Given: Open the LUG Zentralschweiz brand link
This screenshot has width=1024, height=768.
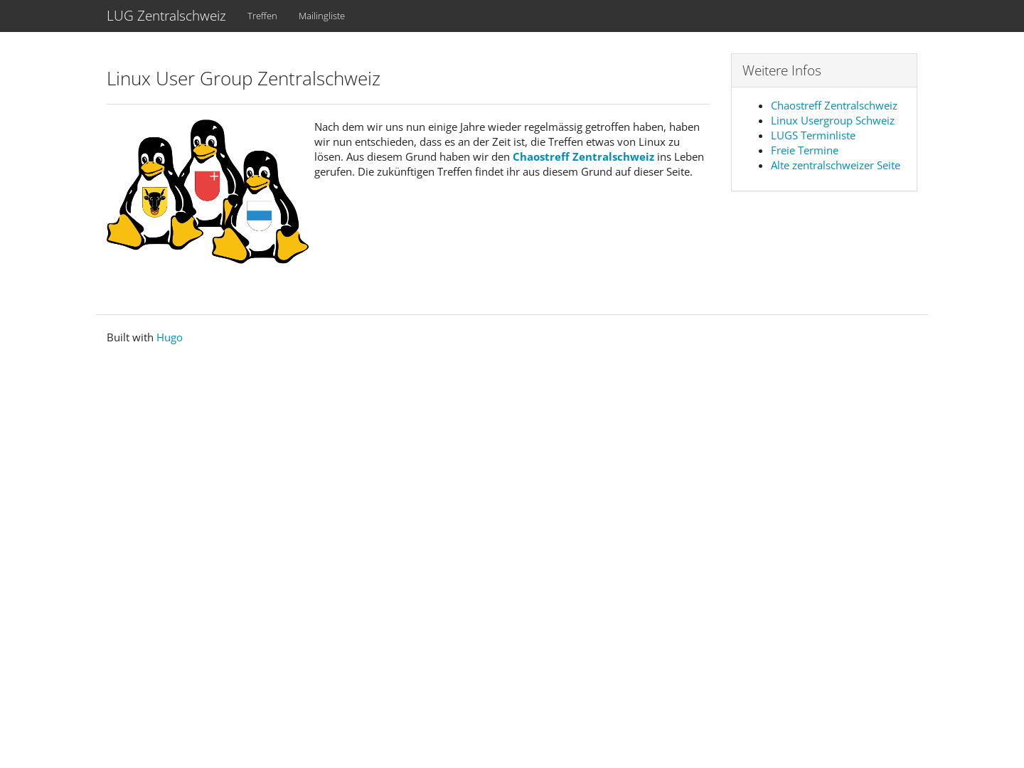Looking at the screenshot, I should coord(166,16).
